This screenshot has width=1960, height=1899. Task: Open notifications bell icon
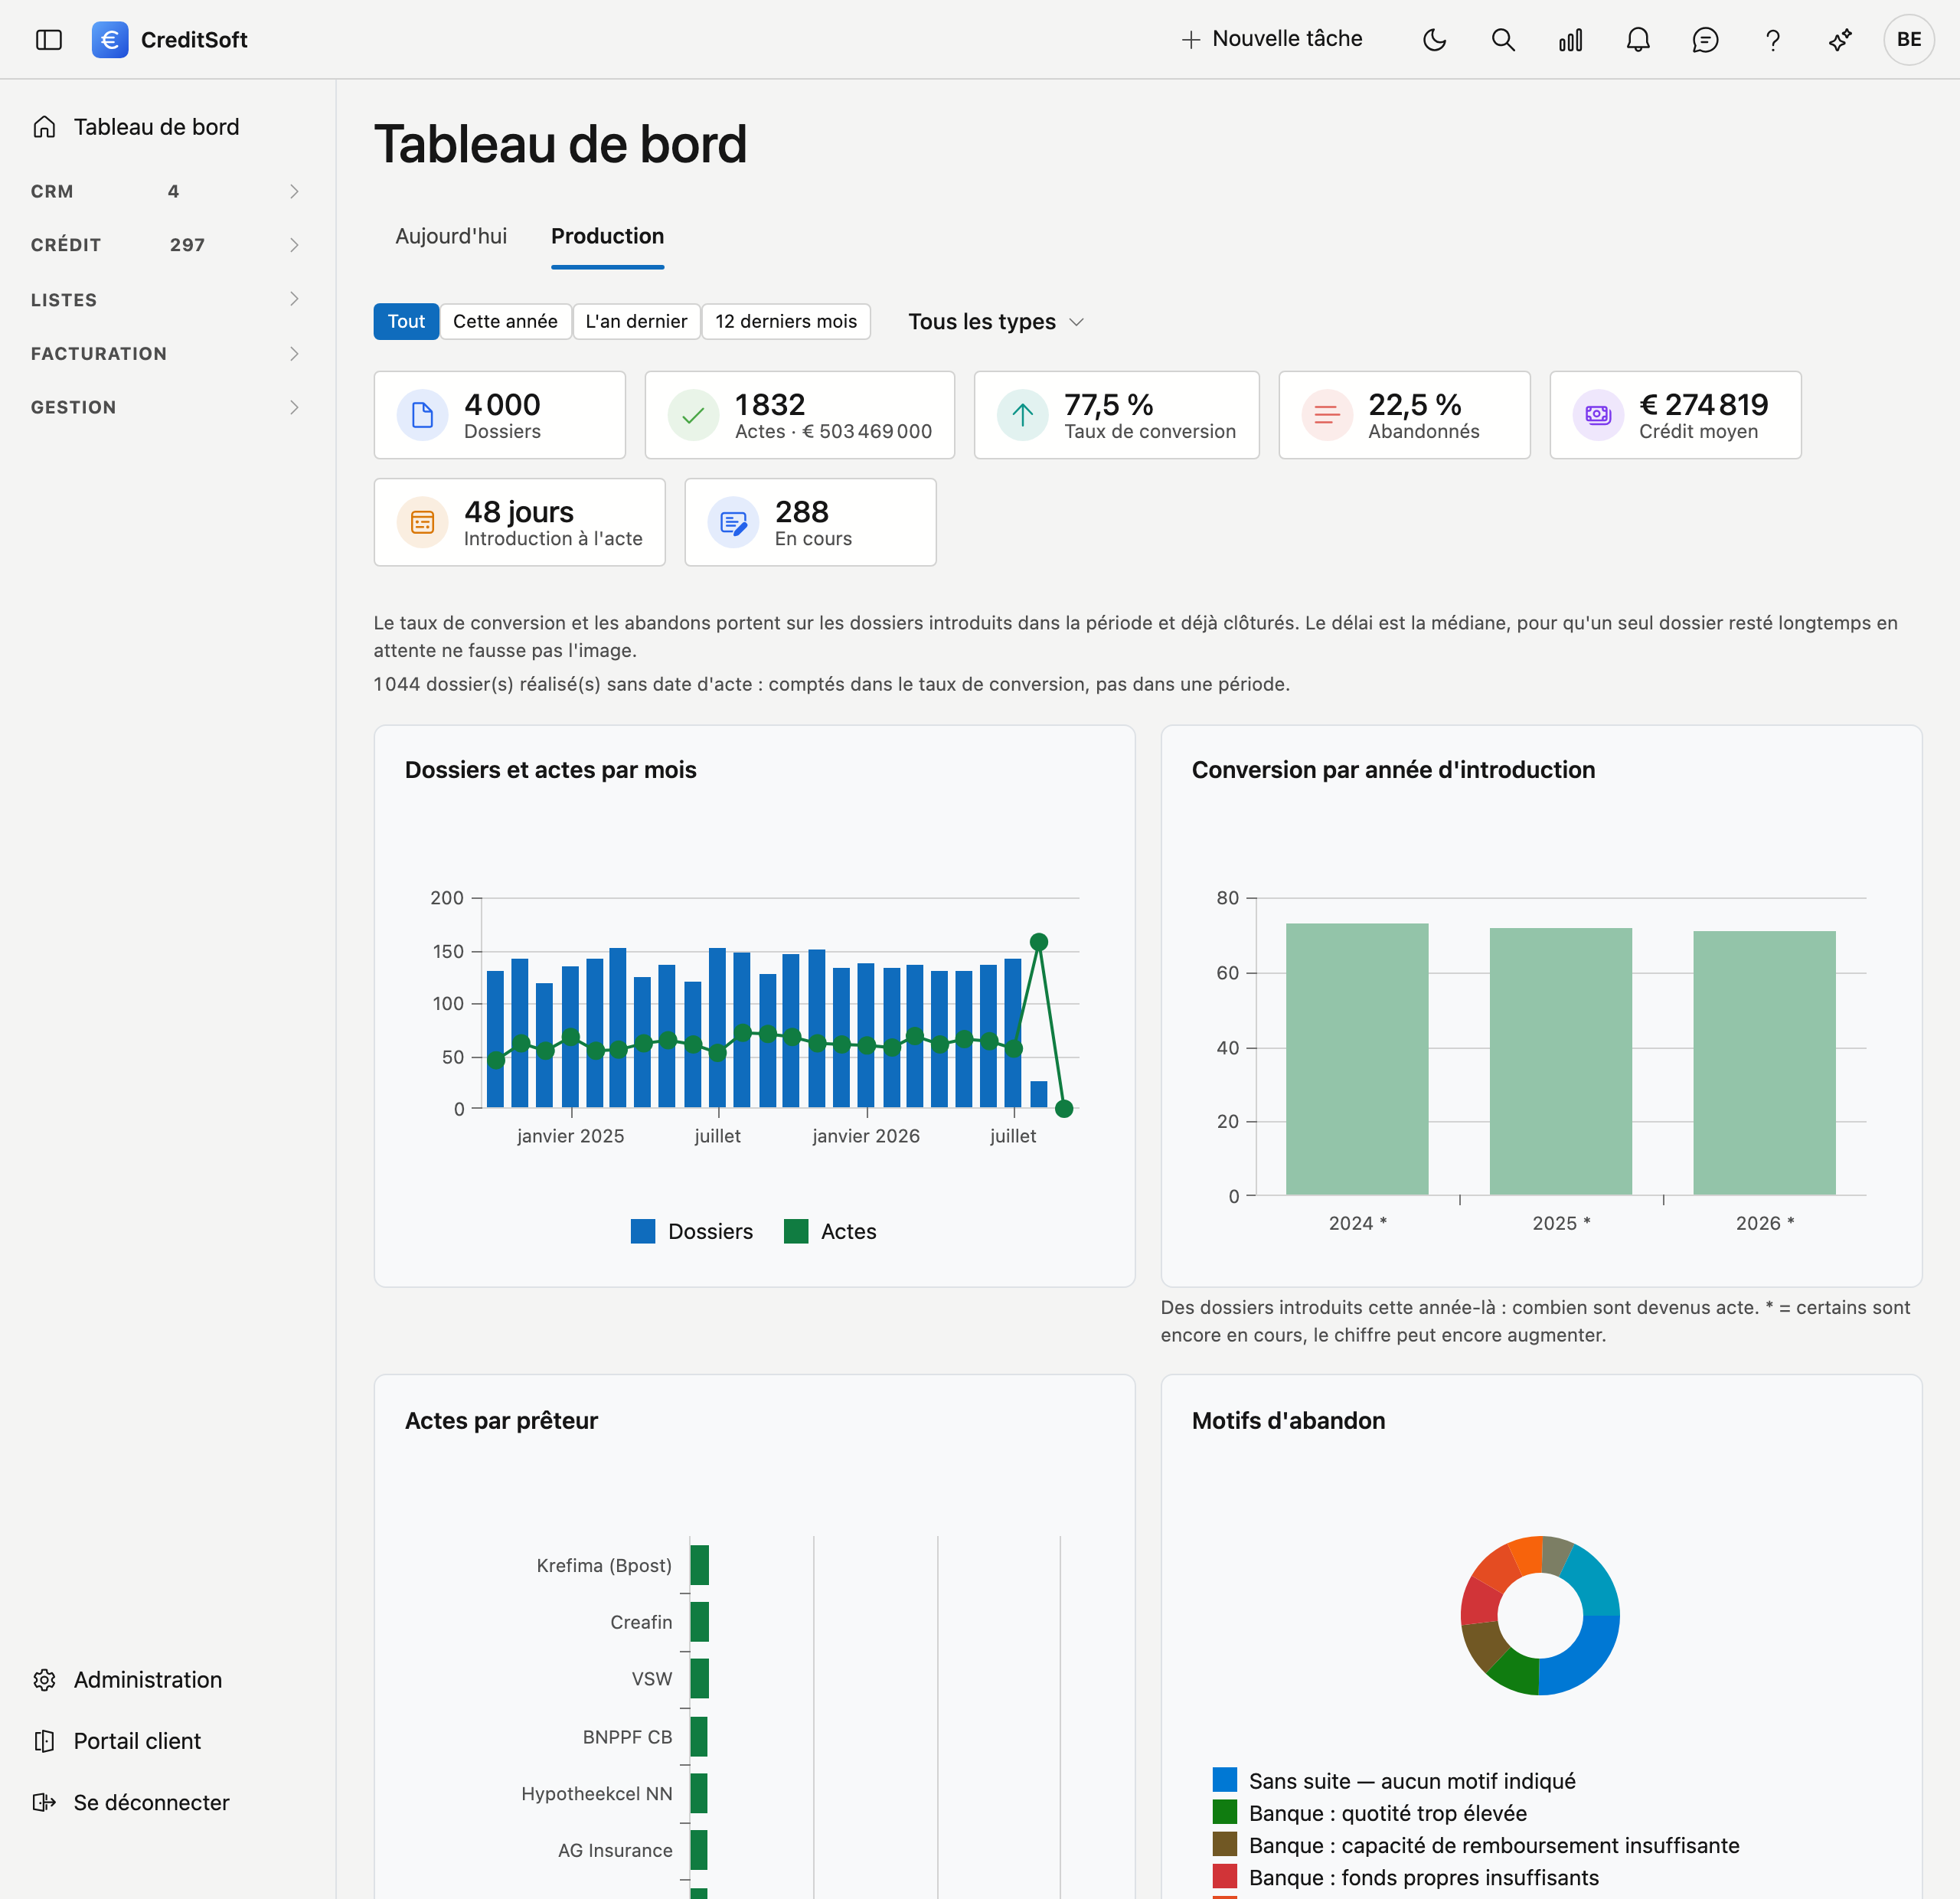pos(1638,40)
